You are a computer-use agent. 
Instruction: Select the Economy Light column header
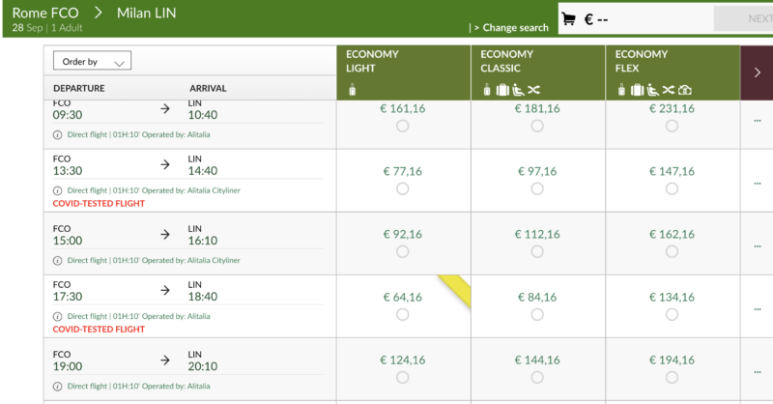(x=373, y=62)
